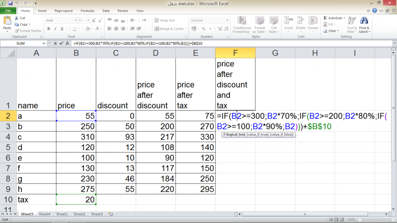This screenshot has height=223, width=397.
Task: Toggle Wrap Text
Action: [x=165, y=21]
